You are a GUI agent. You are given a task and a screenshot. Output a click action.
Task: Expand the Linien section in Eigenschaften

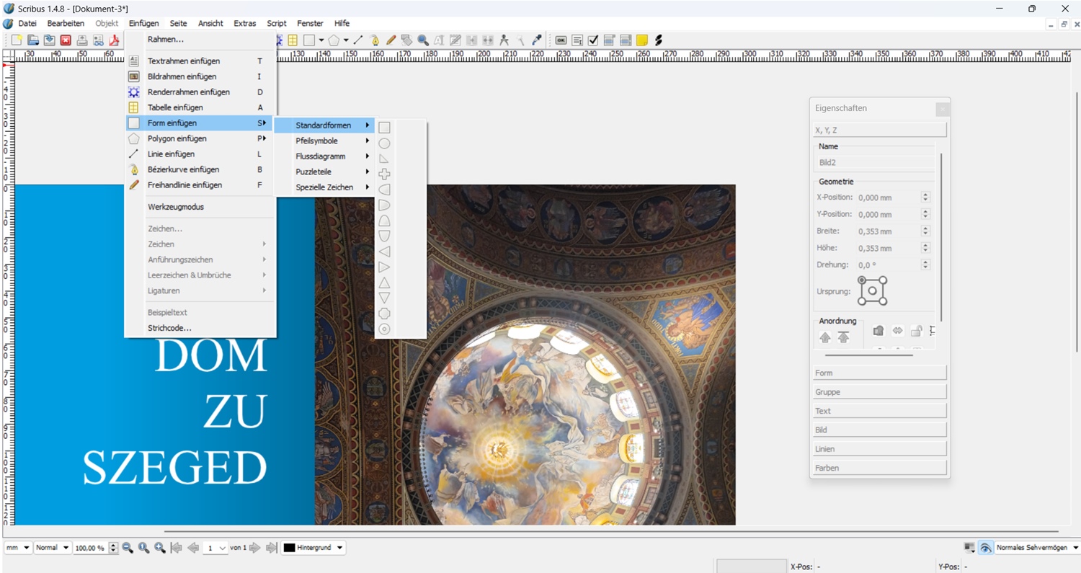[879, 448]
